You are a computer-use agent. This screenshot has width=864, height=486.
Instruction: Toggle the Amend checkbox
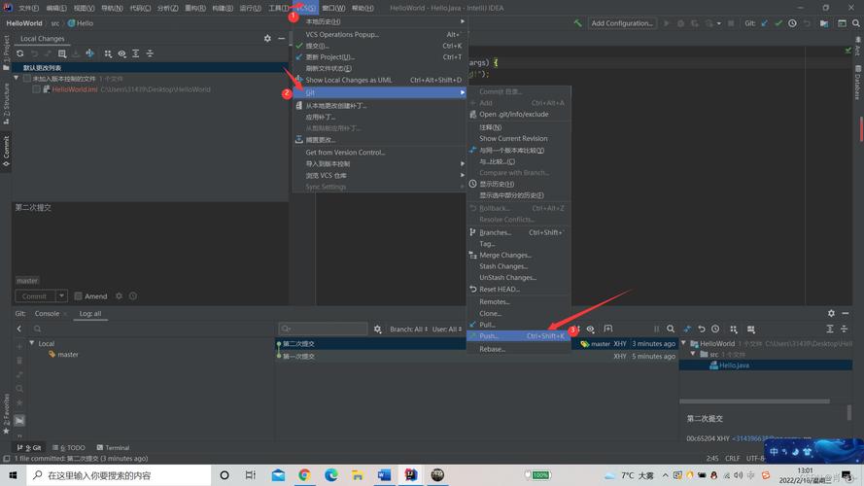pos(79,295)
